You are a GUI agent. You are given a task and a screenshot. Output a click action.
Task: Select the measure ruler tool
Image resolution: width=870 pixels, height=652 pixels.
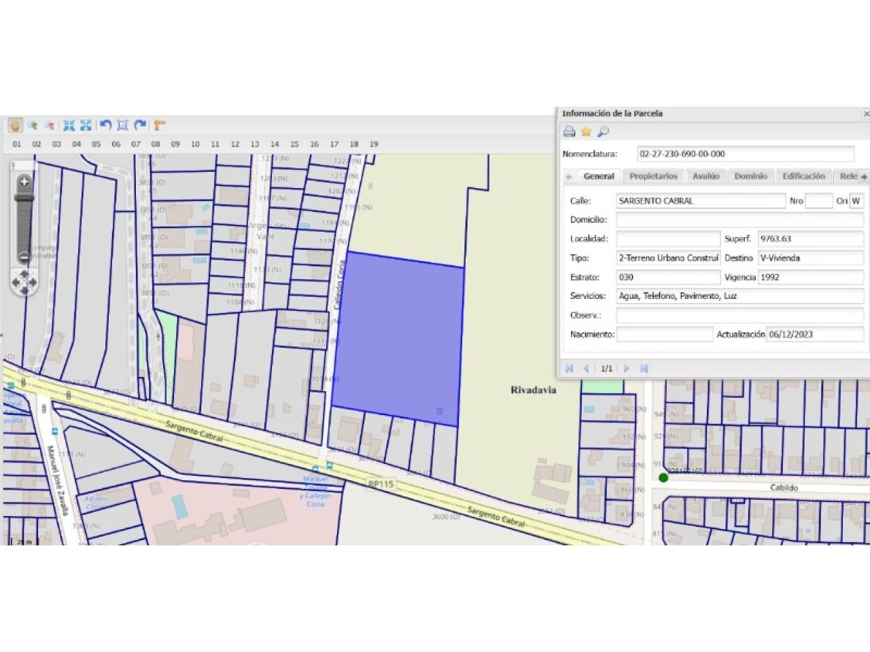click(159, 126)
